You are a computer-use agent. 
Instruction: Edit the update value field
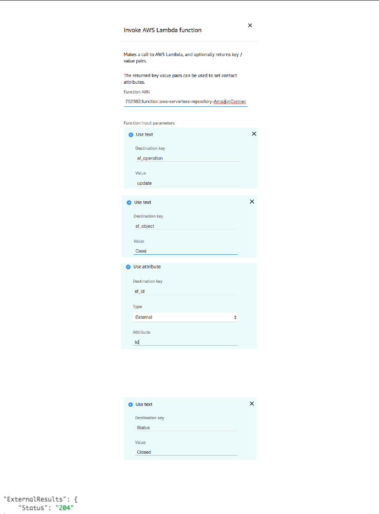(x=187, y=183)
